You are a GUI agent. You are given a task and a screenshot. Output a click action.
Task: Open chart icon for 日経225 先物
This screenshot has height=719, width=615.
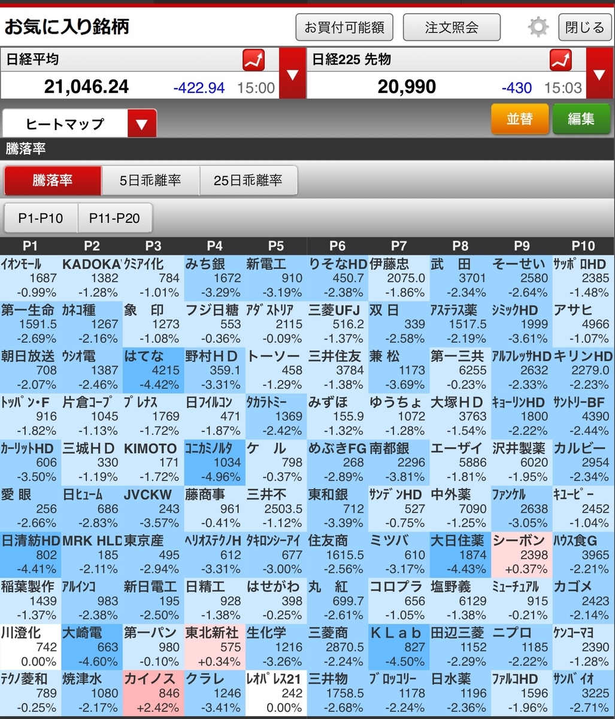pos(561,60)
